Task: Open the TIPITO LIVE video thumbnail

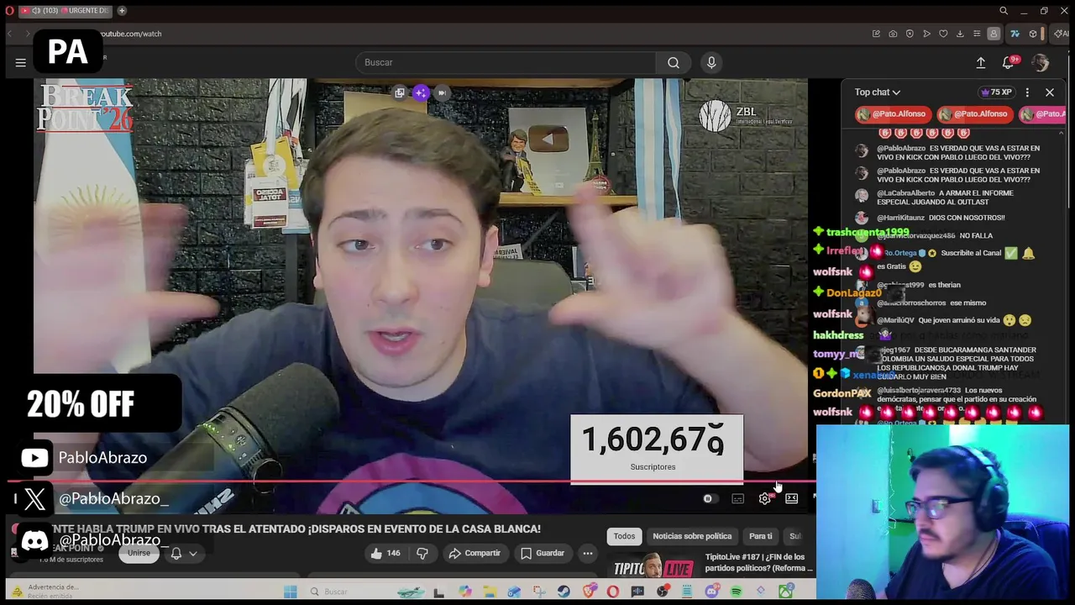Action: pos(652,565)
